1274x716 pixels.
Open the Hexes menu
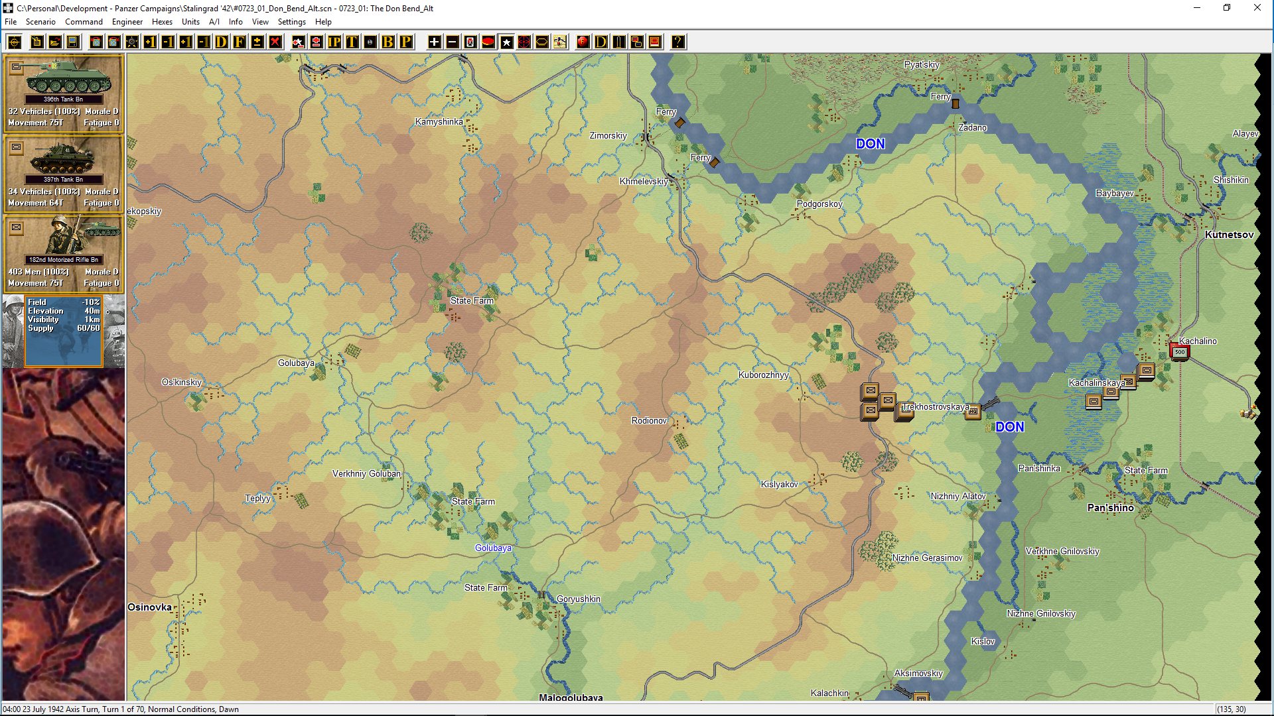click(162, 22)
